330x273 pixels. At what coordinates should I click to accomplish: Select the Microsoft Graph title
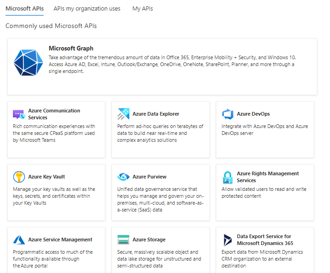71,48
